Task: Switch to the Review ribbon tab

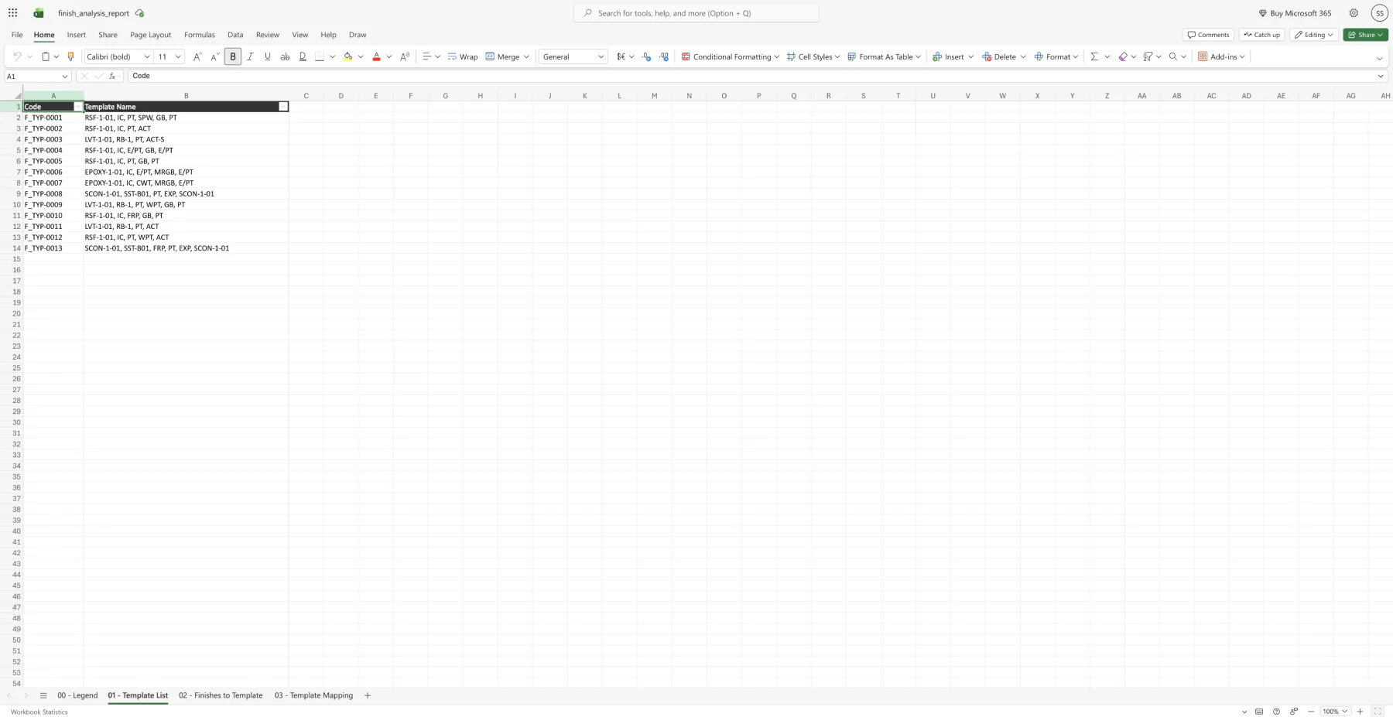Action: coord(267,35)
